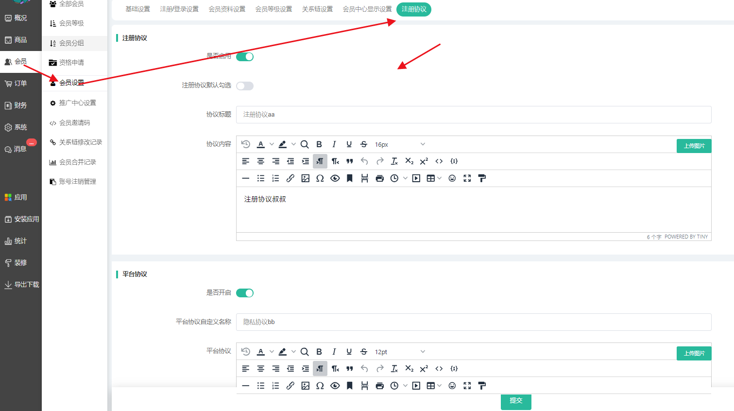The image size is (734, 411).
Task: Insert anchor bookmark in 协议内容 editor
Action: click(350, 178)
